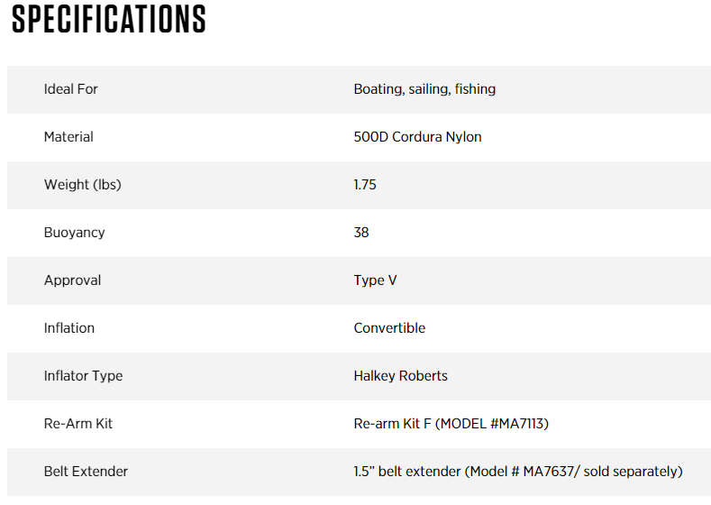
Task: Select the Material row label
Action: click(x=68, y=136)
